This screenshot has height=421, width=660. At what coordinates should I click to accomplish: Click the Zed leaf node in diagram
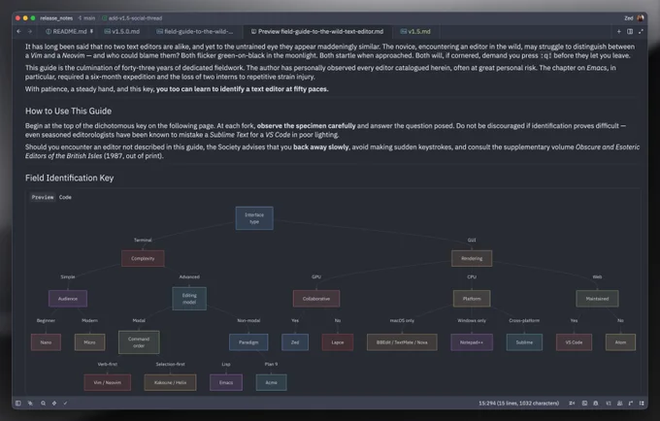[x=295, y=342]
